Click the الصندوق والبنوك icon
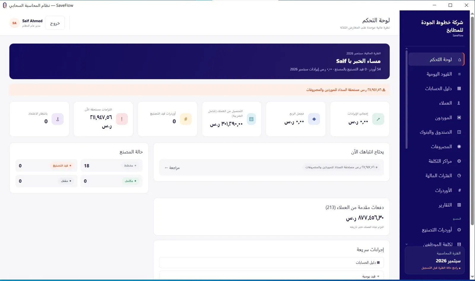 (459, 132)
